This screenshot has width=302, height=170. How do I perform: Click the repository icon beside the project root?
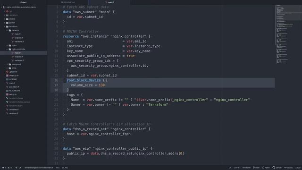tap(4, 7)
